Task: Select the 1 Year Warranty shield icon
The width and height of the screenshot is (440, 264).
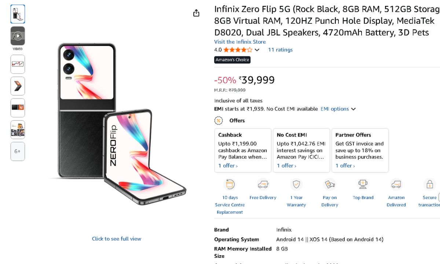Action: pyautogui.click(x=296, y=184)
